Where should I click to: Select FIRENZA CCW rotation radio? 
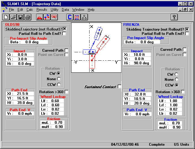click(x=177, y=85)
